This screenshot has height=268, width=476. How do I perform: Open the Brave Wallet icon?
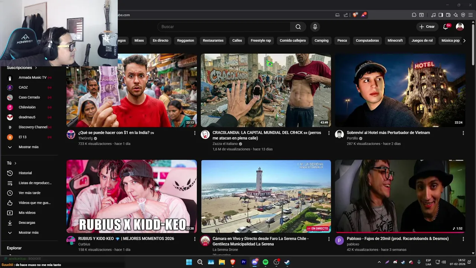(448, 15)
